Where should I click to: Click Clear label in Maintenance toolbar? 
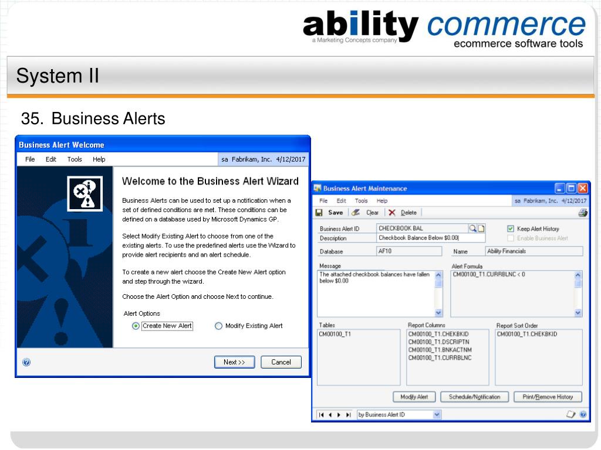click(372, 212)
